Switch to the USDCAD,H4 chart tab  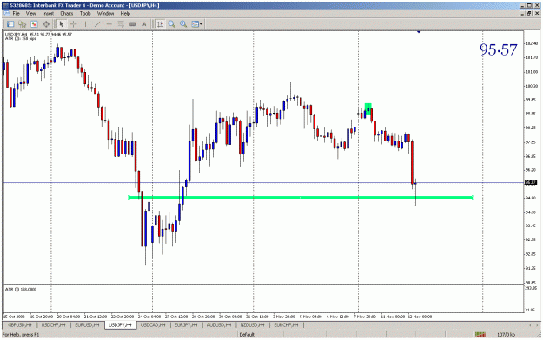pyautogui.click(x=154, y=325)
